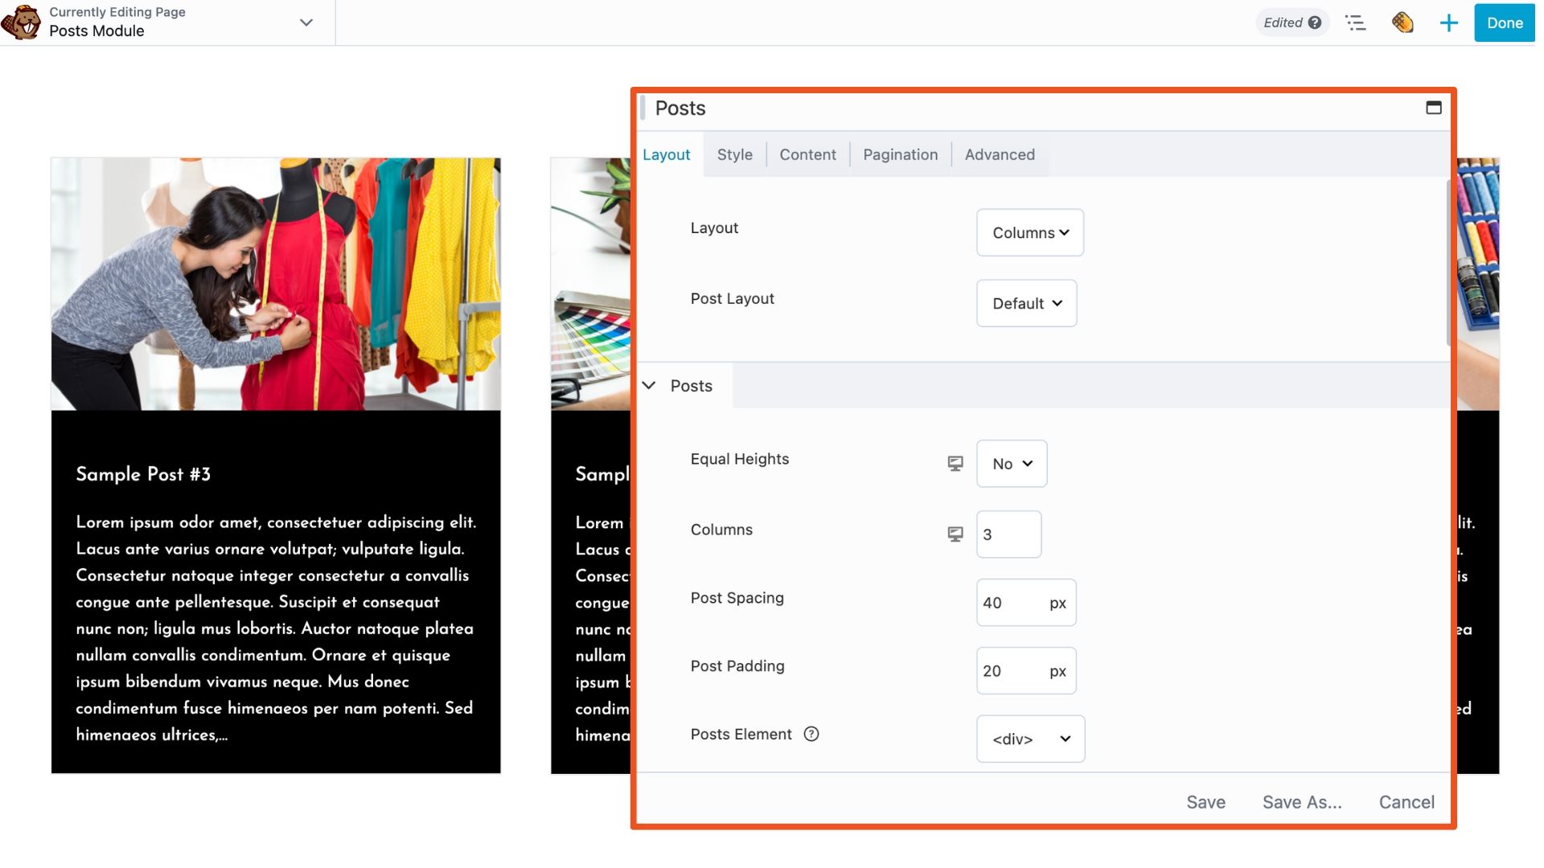
Task: Collapse the Posts settings section
Action: click(x=649, y=386)
